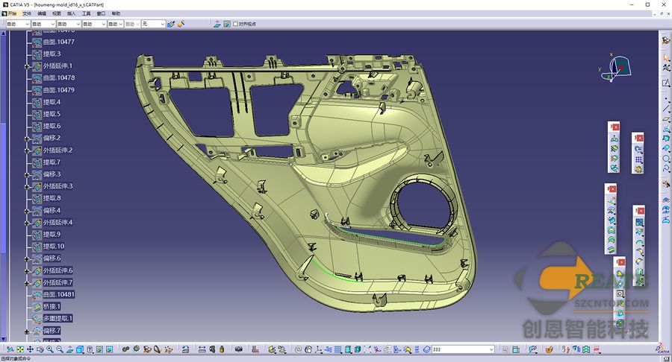Expand the 偏移.3 tree node
The image size is (672, 362).
click(x=27, y=174)
